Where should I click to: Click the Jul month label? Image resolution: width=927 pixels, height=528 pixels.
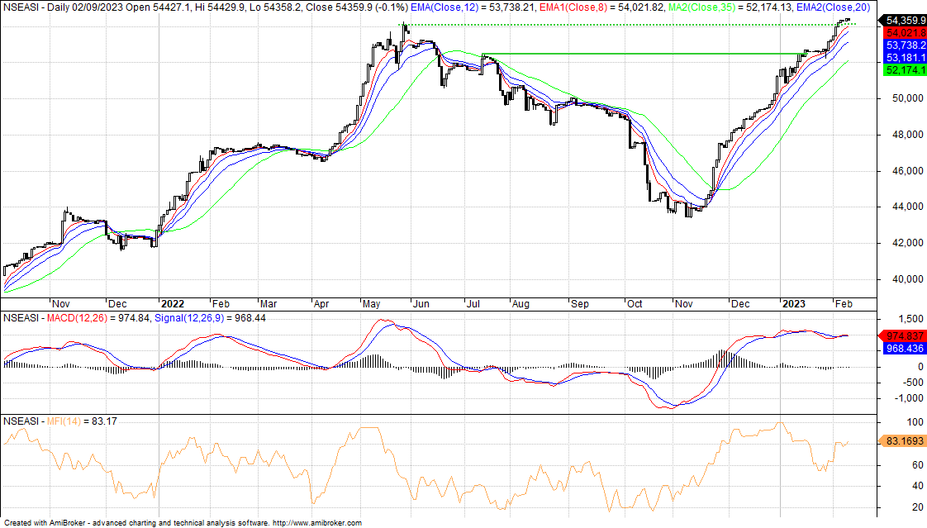tap(473, 304)
